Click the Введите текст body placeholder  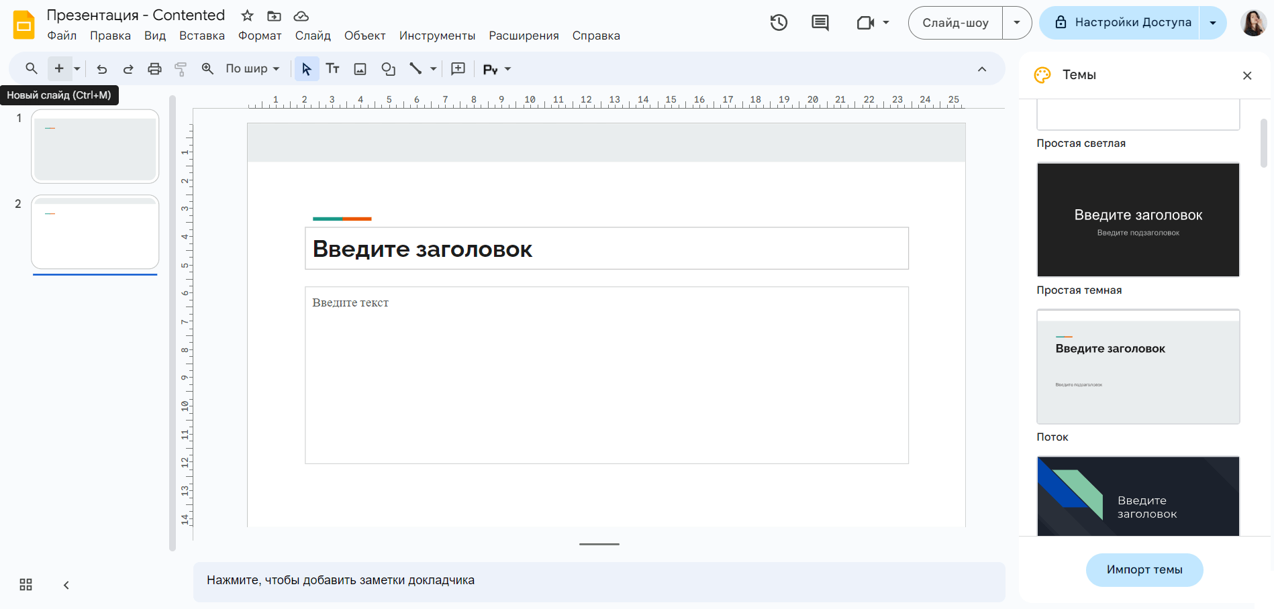(x=607, y=376)
